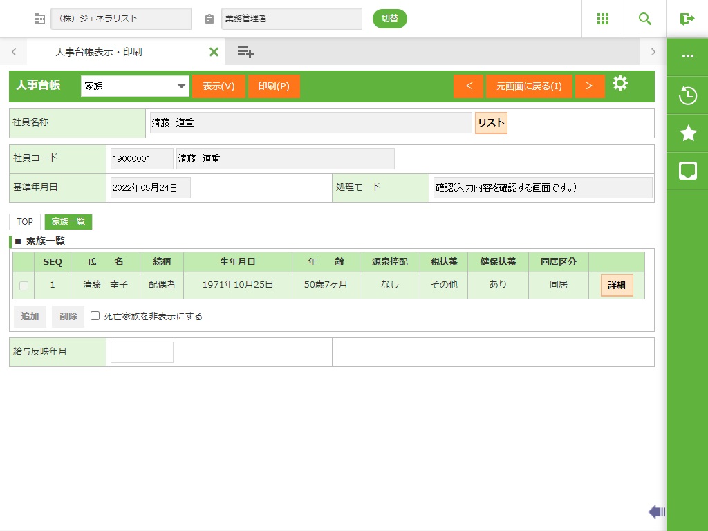Select the 家族一覧 tab
The image size is (708, 531).
(x=68, y=222)
